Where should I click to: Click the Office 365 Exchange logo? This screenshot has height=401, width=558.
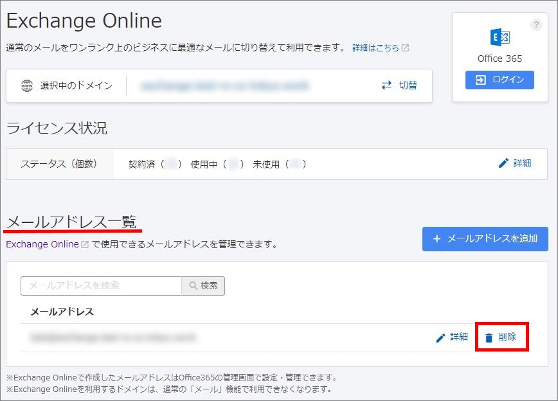500,37
